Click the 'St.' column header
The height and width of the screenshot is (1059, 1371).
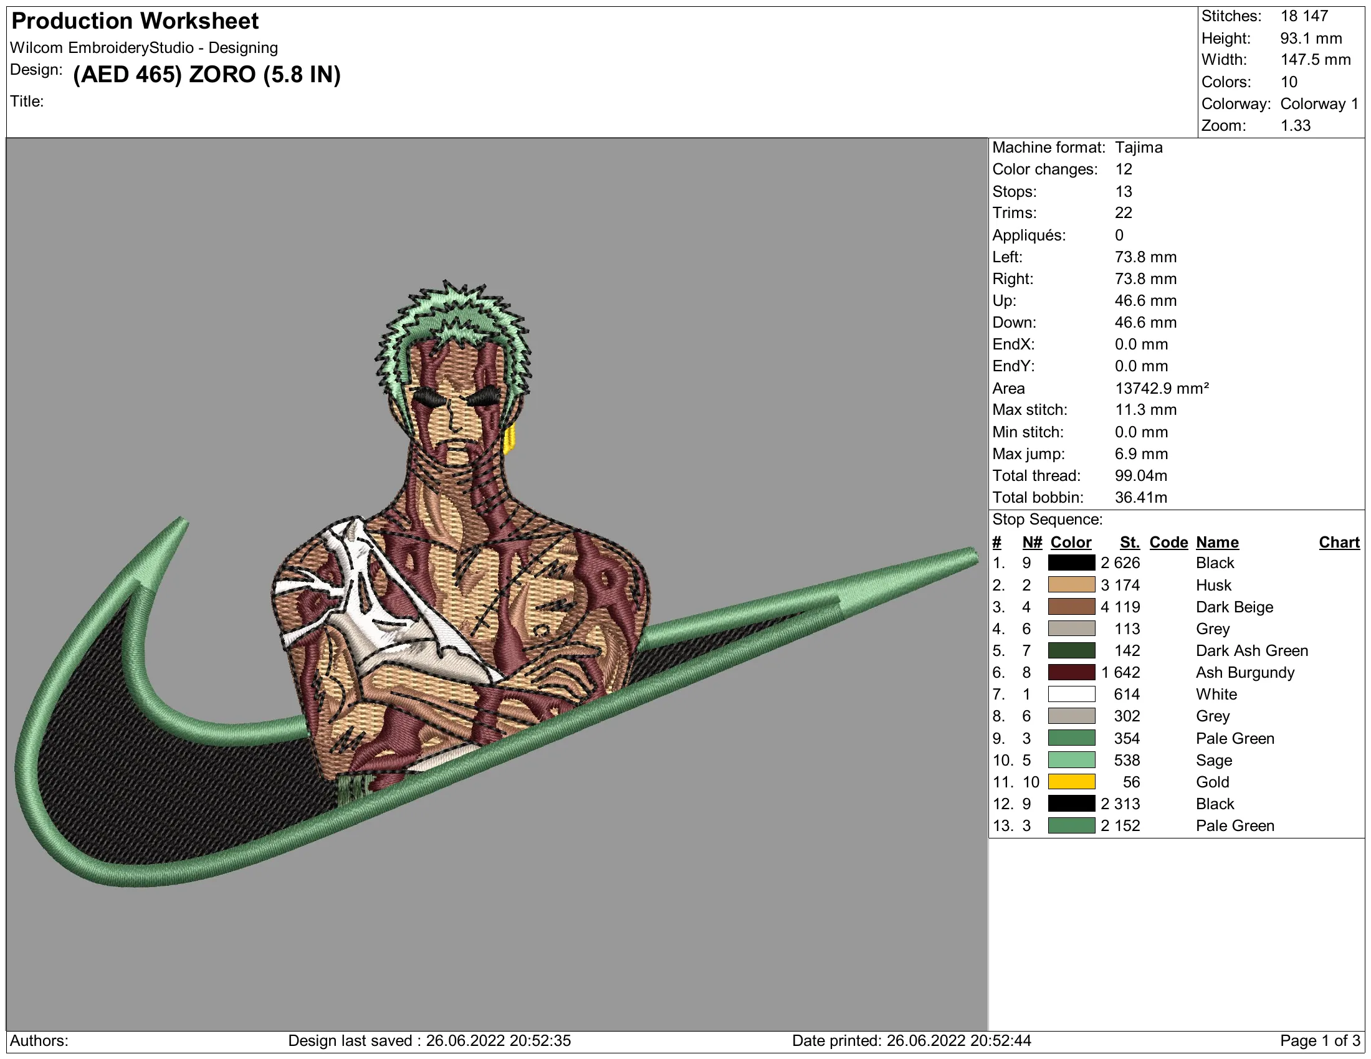point(1130,543)
